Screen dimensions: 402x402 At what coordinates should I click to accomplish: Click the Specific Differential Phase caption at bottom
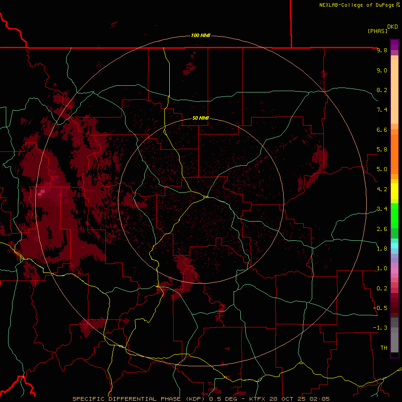pos(201,399)
